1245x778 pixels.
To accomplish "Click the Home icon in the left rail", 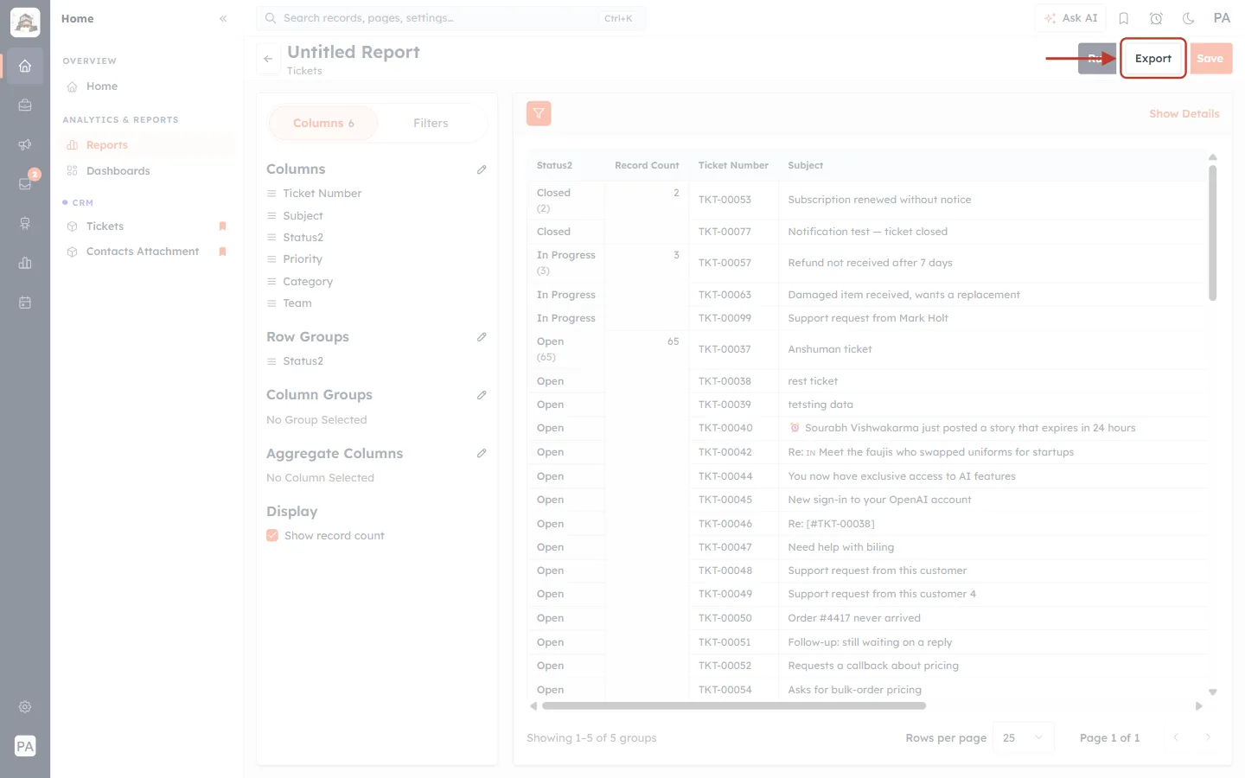I will (x=25, y=66).
